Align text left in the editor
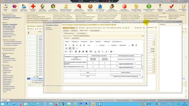Image resolution: width=189 pixels, height=106 pixels. pyautogui.click(x=76, y=52)
